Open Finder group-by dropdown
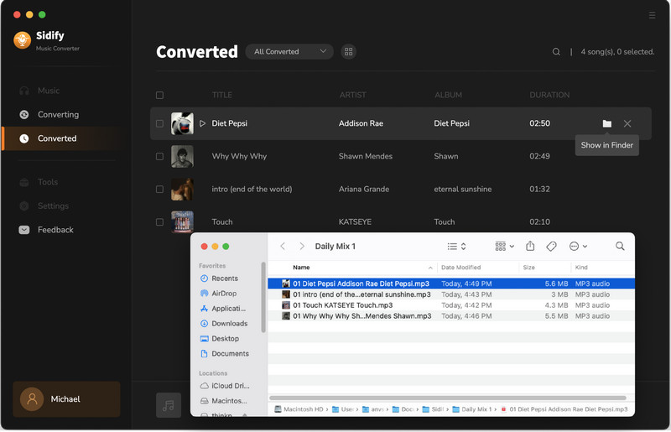 click(x=505, y=246)
